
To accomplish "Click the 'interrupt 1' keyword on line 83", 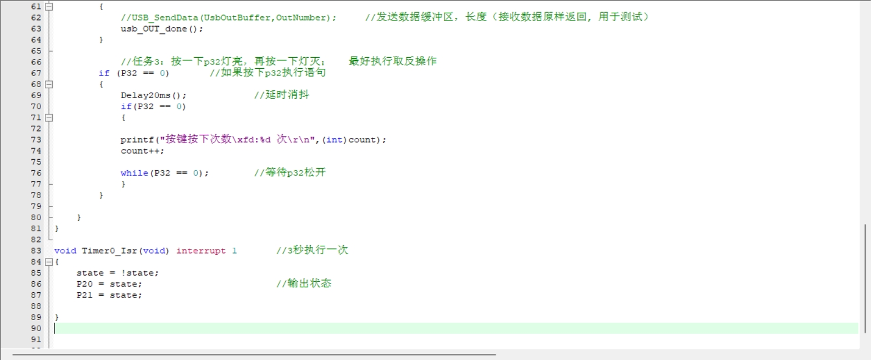I will coord(207,251).
